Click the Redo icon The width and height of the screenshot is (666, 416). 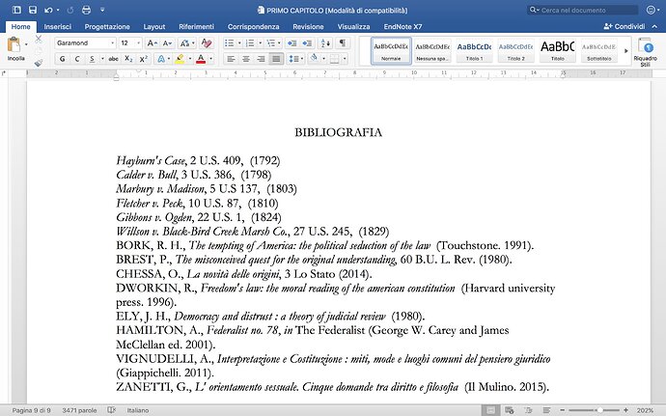click(70, 10)
